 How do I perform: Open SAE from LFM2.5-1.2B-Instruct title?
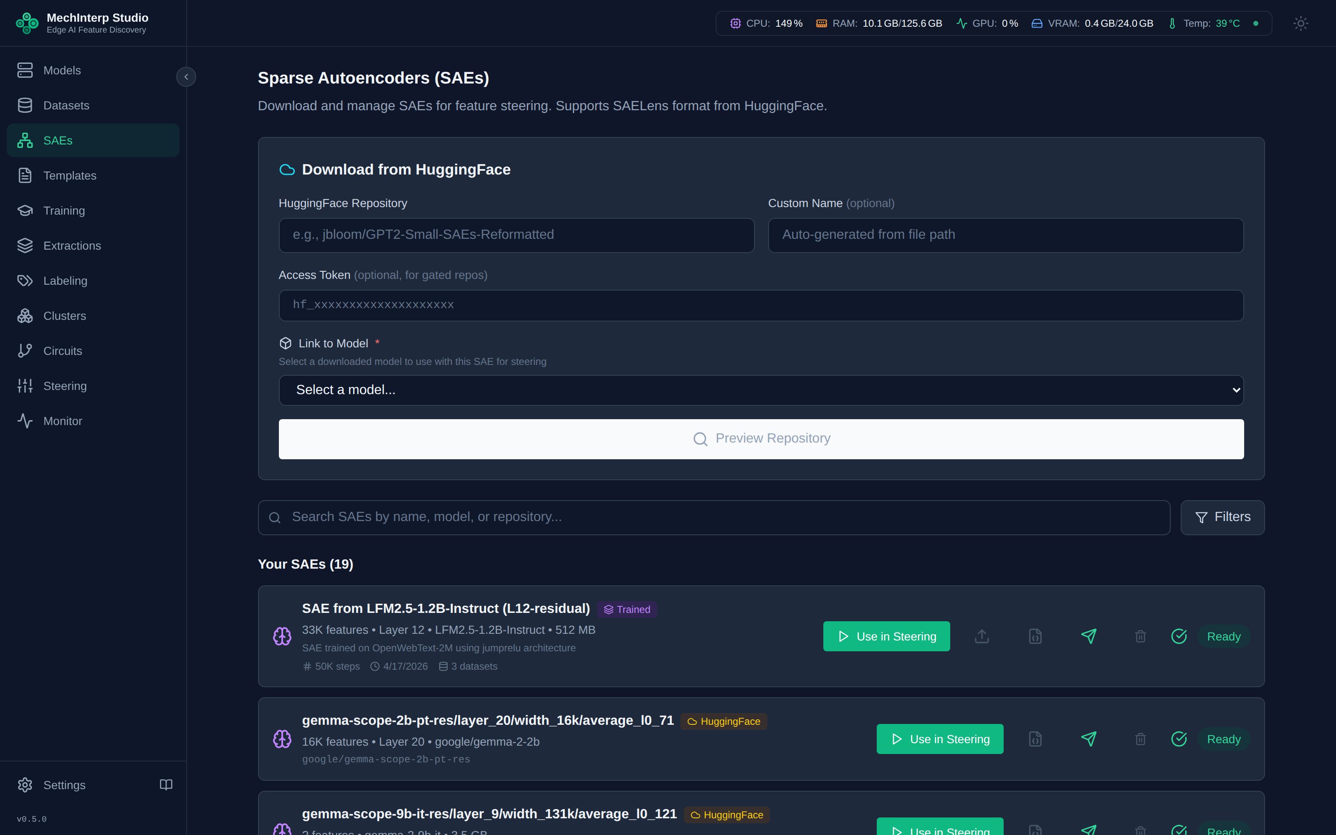point(445,609)
